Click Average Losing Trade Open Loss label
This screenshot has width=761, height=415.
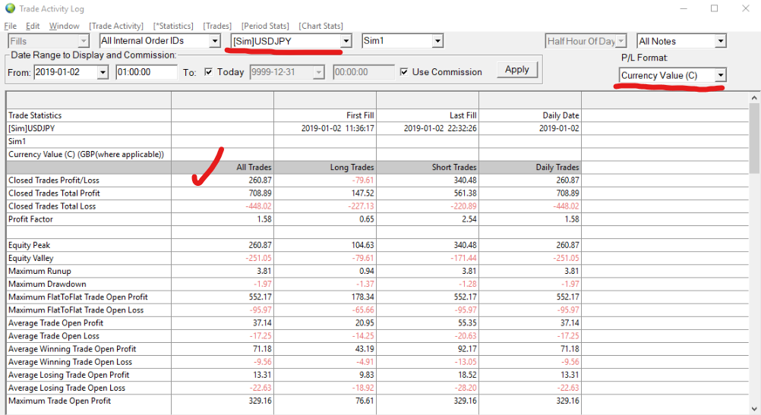(x=67, y=388)
